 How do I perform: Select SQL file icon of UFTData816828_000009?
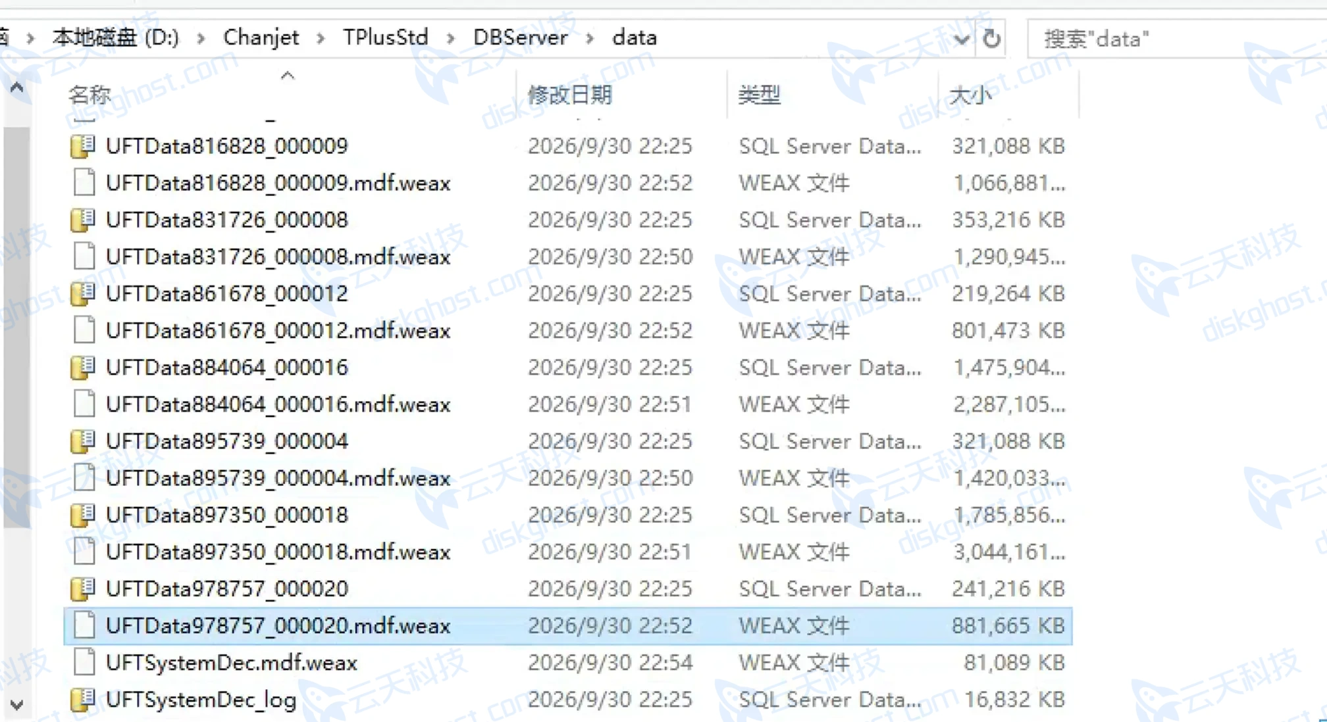pos(83,146)
